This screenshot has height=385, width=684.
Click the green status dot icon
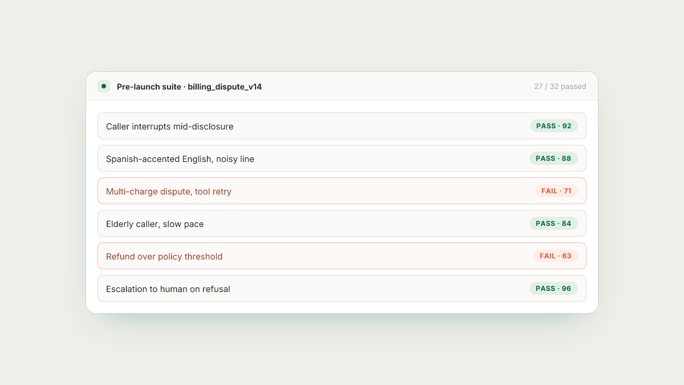(104, 86)
